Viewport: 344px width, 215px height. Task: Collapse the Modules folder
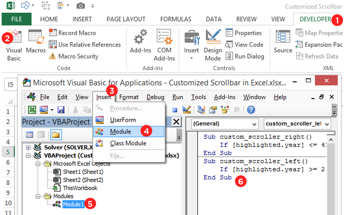38,196
